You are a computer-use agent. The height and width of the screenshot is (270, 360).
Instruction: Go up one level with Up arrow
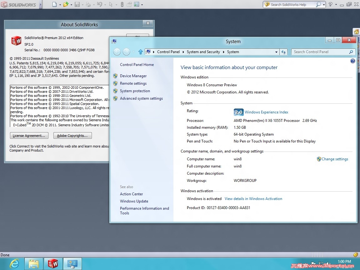tap(141, 52)
